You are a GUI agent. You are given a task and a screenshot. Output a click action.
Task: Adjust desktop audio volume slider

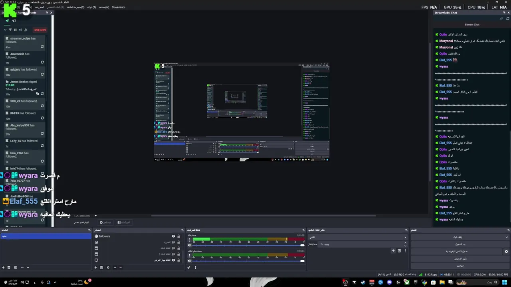(x=248, y=261)
